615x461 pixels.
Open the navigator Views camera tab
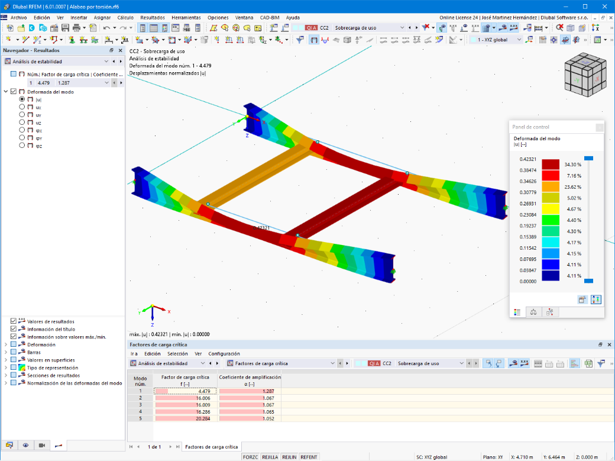pos(42,445)
